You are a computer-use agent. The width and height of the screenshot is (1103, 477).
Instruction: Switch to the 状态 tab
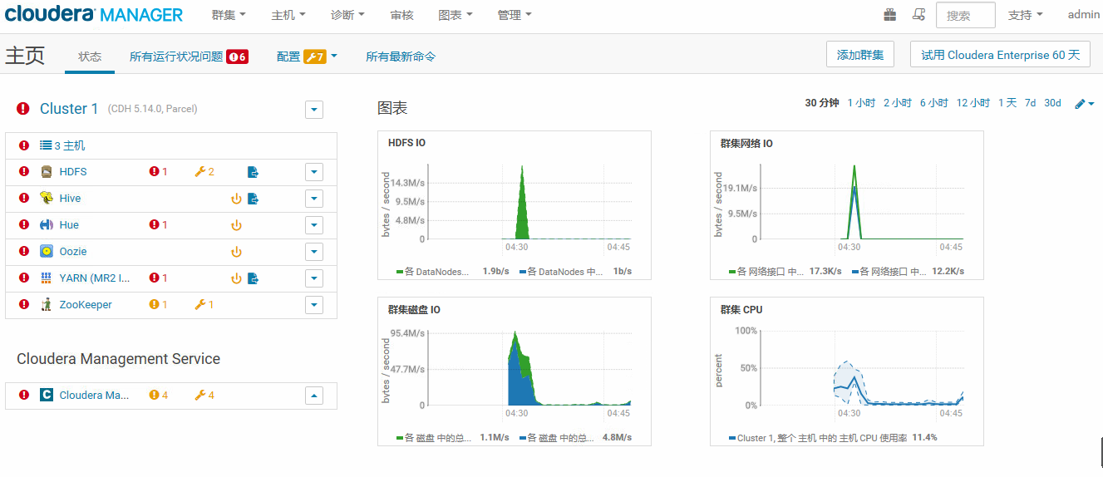tap(90, 57)
